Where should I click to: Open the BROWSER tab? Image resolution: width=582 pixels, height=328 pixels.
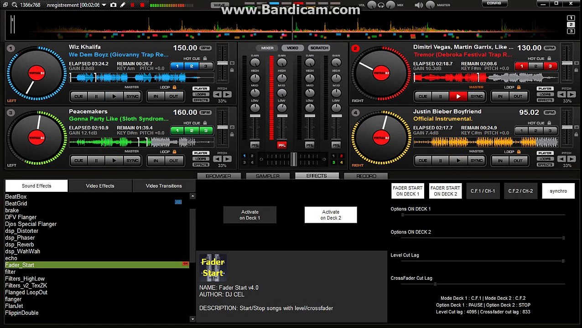coord(218,176)
